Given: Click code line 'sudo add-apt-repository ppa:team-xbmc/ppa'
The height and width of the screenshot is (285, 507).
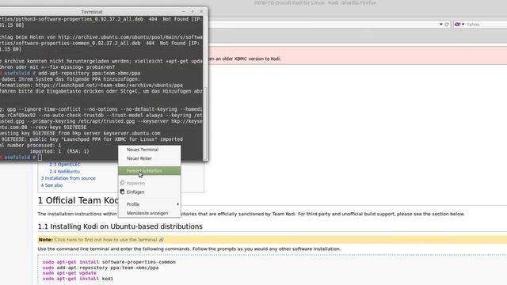Looking at the screenshot, I should (101, 268).
